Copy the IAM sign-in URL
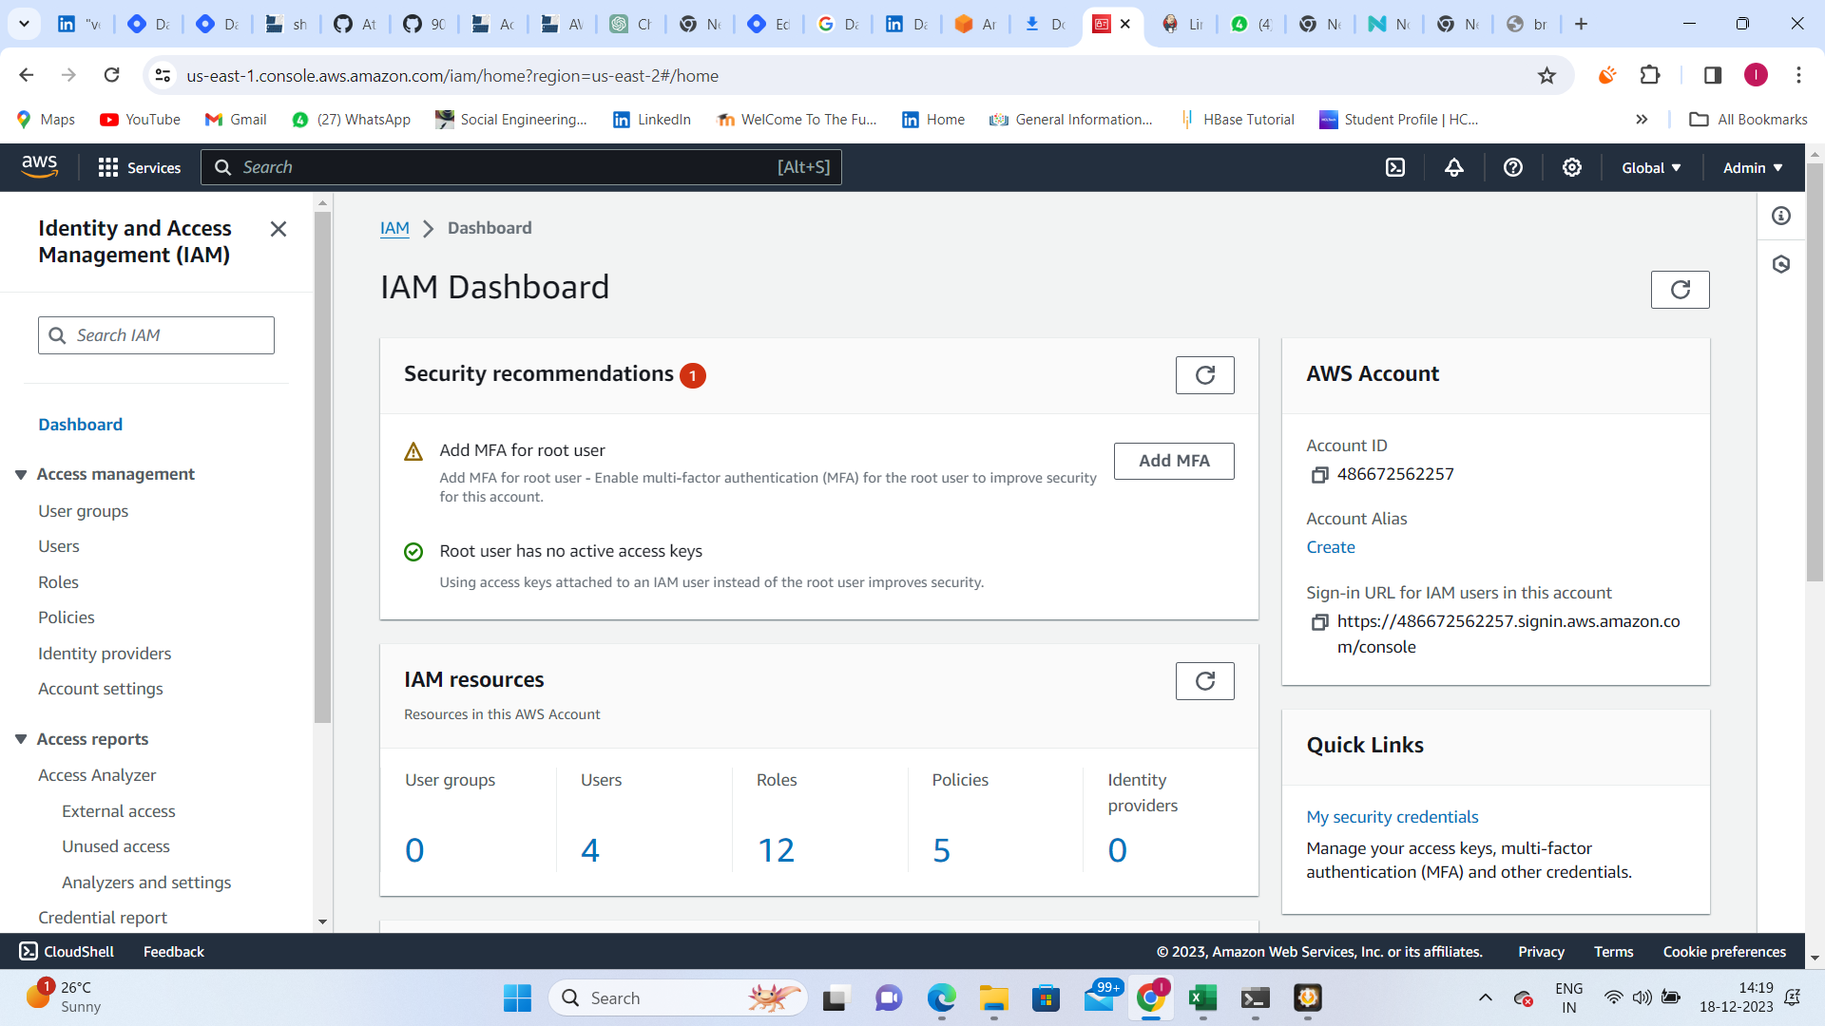This screenshot has width=1825, height=1026. [1319, 622]
